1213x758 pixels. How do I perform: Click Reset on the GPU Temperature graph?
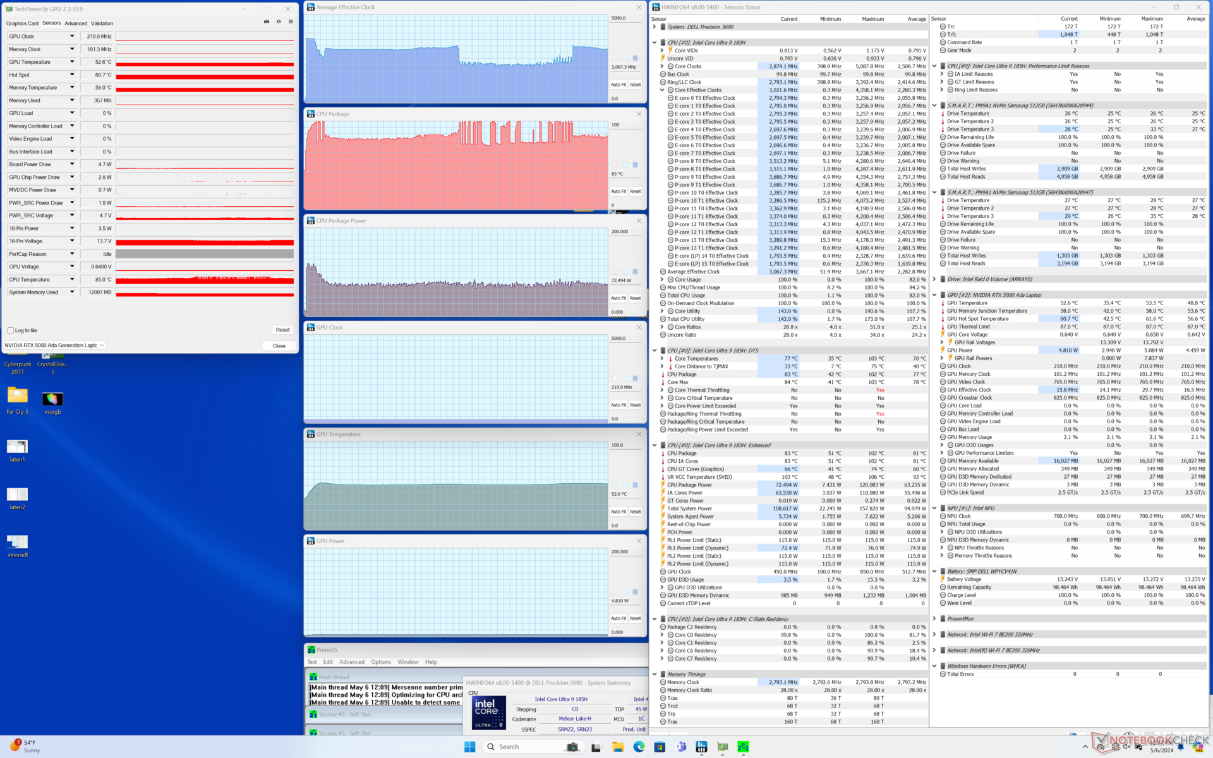(x=636, y=512)
